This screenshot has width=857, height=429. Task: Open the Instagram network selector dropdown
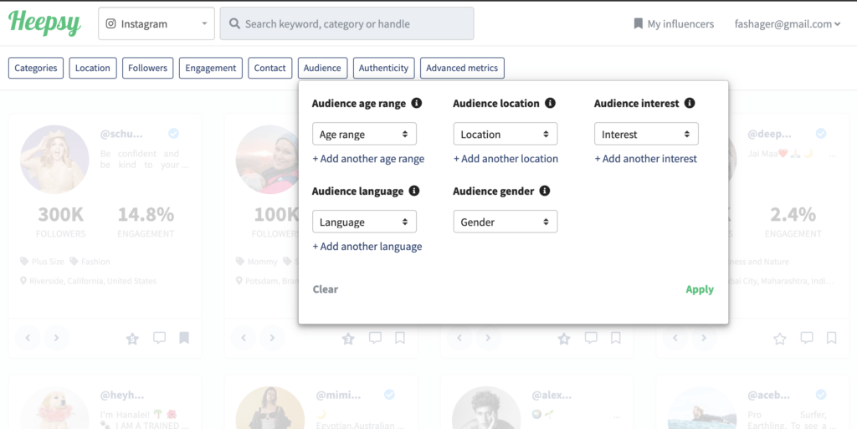click(157, 23)
